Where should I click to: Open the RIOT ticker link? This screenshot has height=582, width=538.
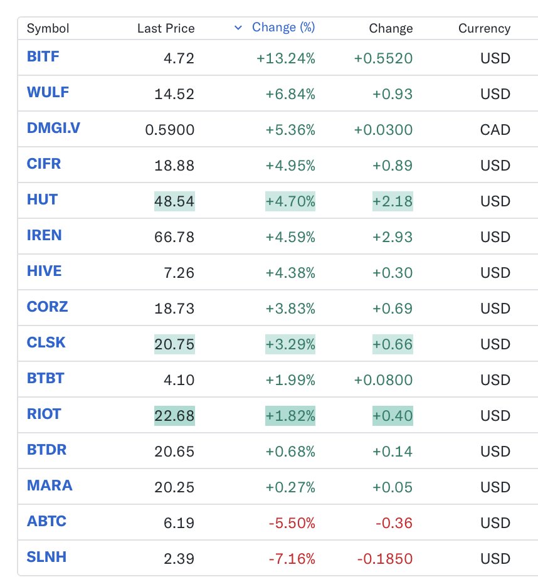(x=44, y=415)
